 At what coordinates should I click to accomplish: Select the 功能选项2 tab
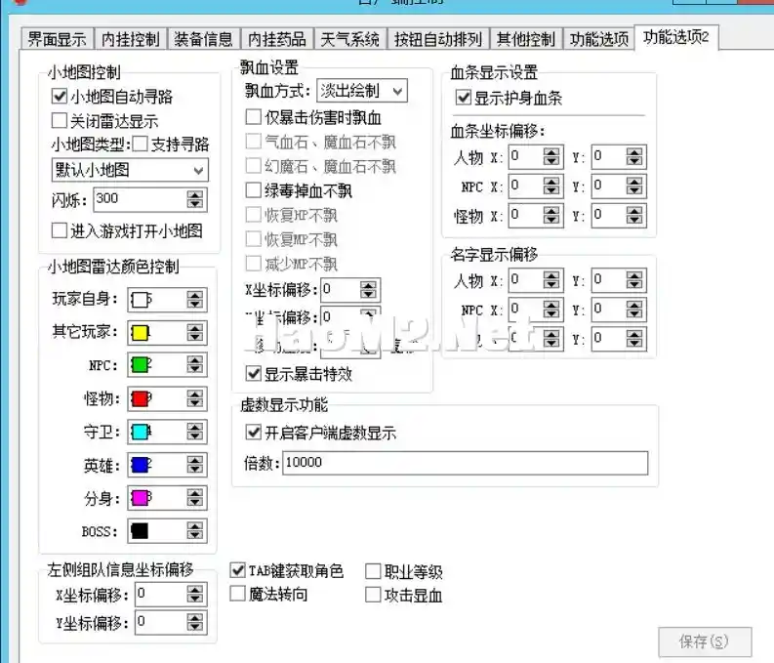676,37
